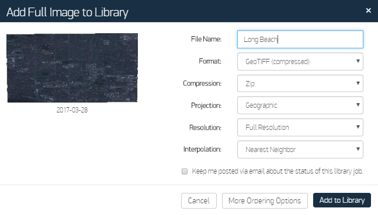
Task: Click the File Name label
Action: point(206,39)
